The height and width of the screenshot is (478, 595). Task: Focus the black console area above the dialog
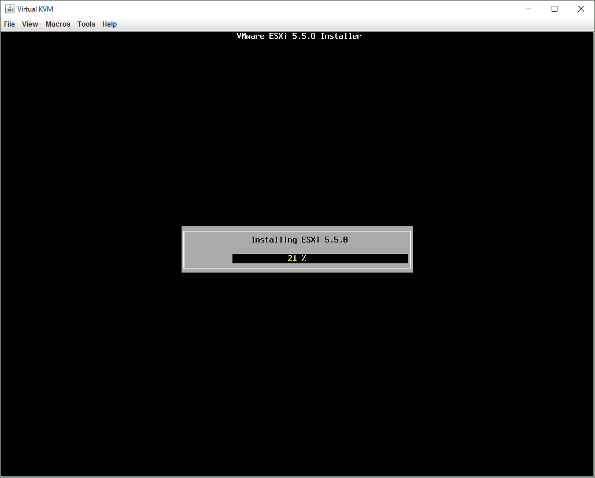click(x=297, y=133)
